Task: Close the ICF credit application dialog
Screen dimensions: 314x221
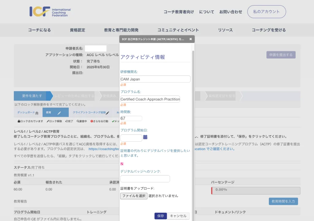Action: [190, 39]
